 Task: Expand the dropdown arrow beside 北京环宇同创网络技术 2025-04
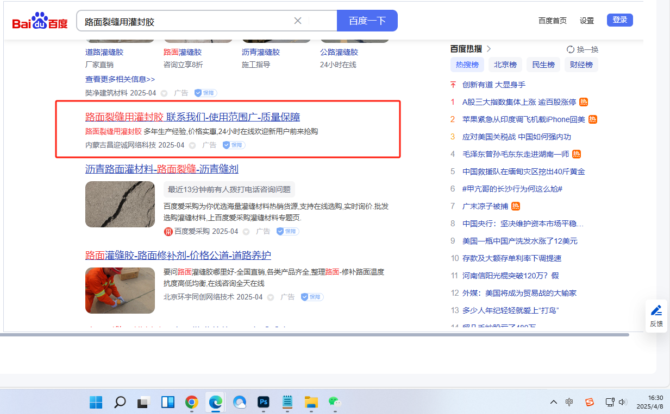tap(271, 297)
